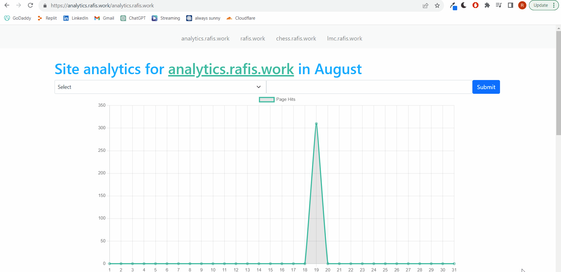This screenshot has height=272, width=561.
Task: Click the page vertical scrollbar thumb
Action: [x=558, y=82]
